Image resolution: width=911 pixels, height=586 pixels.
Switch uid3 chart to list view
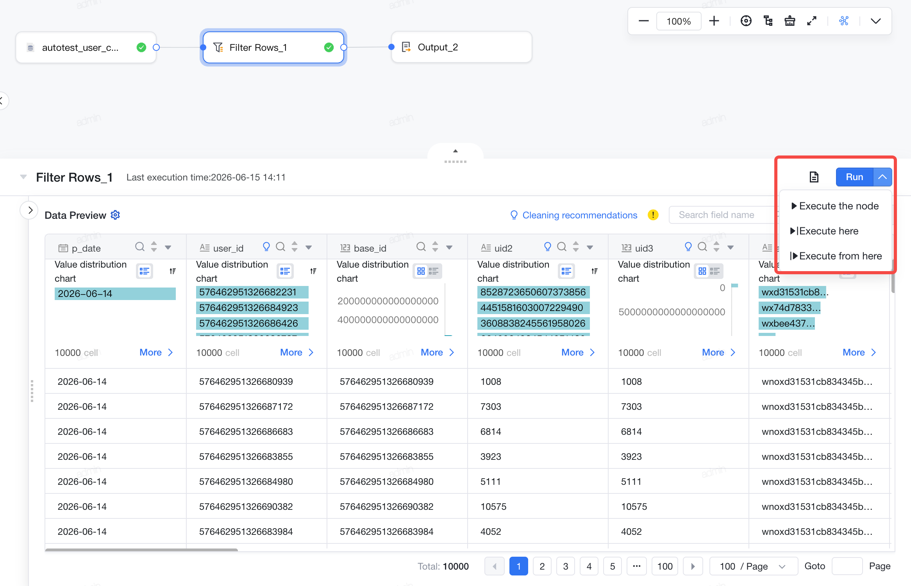(x=715, y=271)
